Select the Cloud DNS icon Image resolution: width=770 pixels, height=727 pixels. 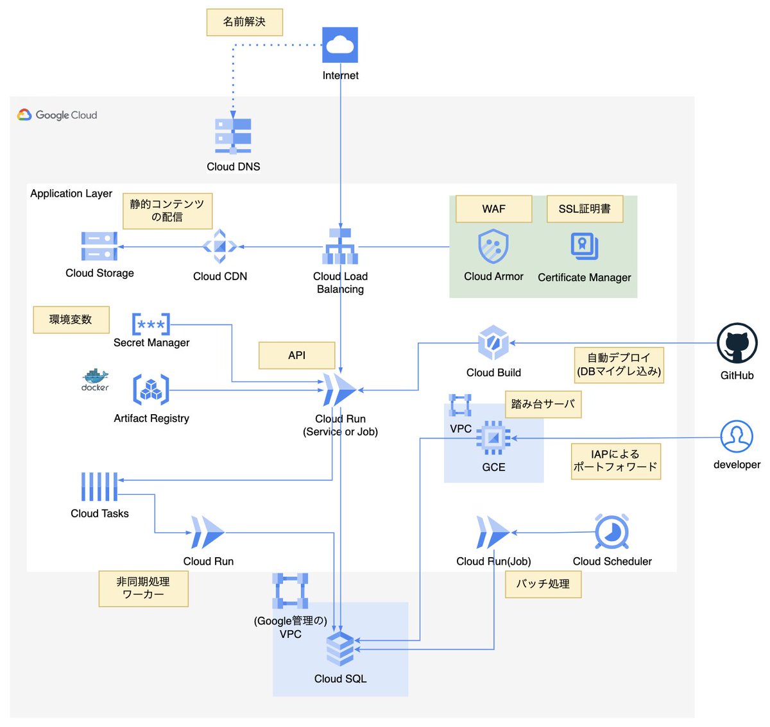pos(233,137)
